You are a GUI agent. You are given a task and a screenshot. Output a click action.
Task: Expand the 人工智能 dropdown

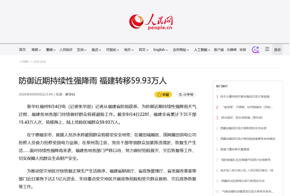coord(202,50)
